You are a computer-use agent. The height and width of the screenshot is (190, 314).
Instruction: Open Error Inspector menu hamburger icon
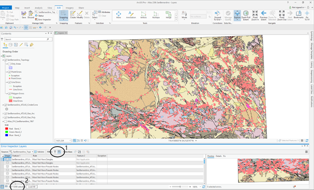pyautogui.click(x=306, y=152)
